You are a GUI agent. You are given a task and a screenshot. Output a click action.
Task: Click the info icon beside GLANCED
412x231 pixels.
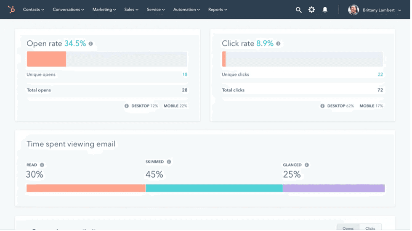307,165
